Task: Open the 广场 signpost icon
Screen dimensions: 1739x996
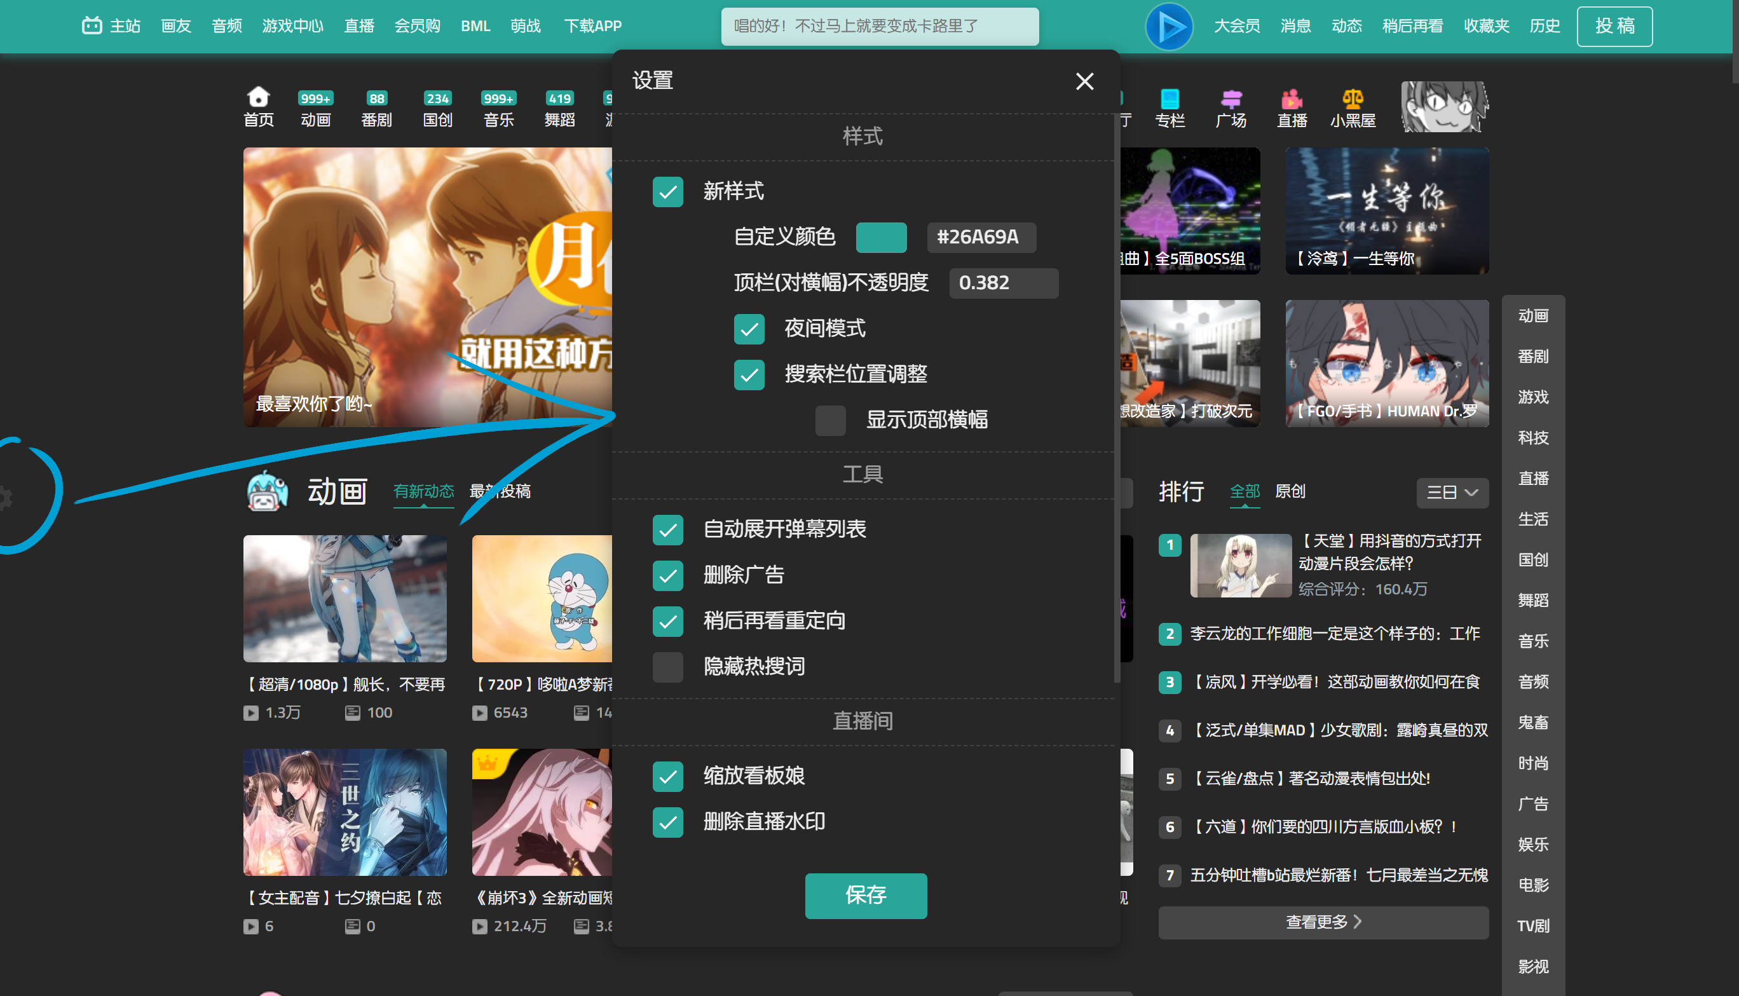Action: point(1231,99)
